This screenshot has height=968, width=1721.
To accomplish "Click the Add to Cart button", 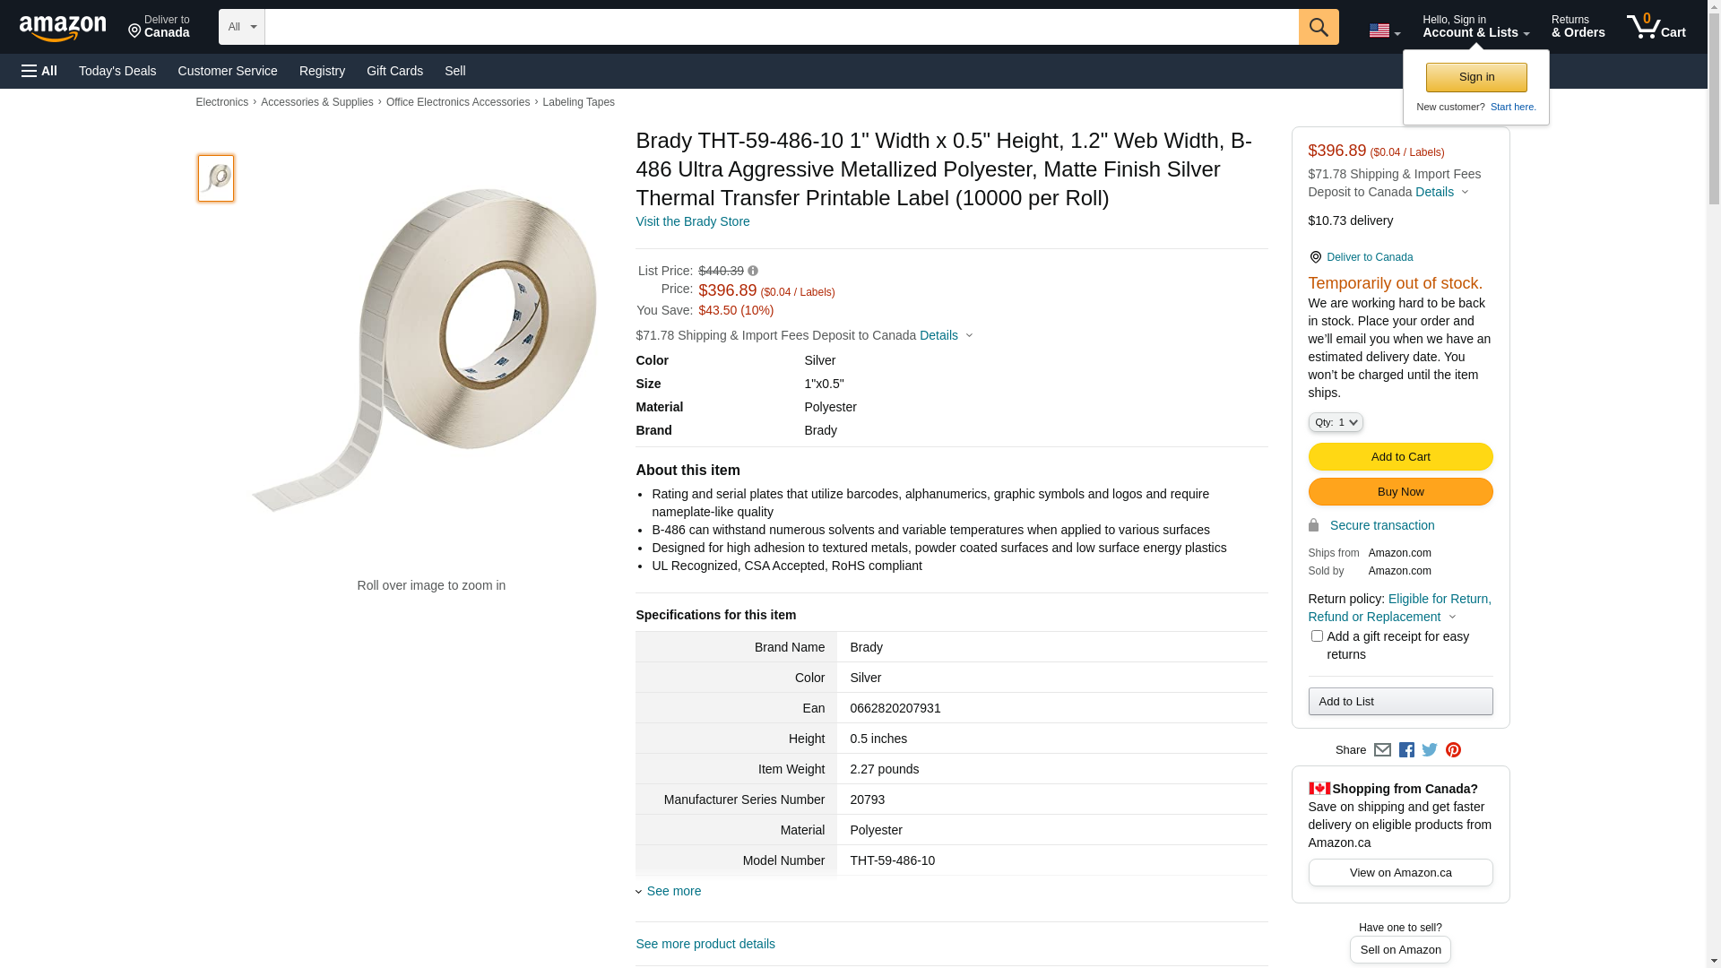I will point(1400,457).
